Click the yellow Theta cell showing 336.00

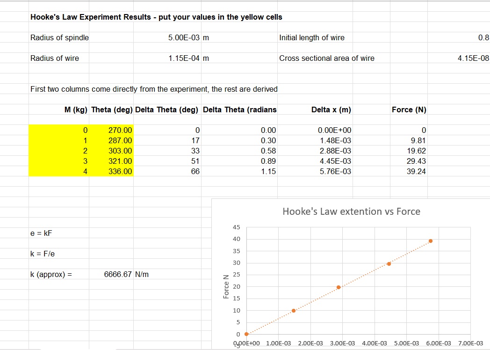(120, 171)
